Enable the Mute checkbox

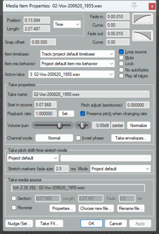point(121,58)
